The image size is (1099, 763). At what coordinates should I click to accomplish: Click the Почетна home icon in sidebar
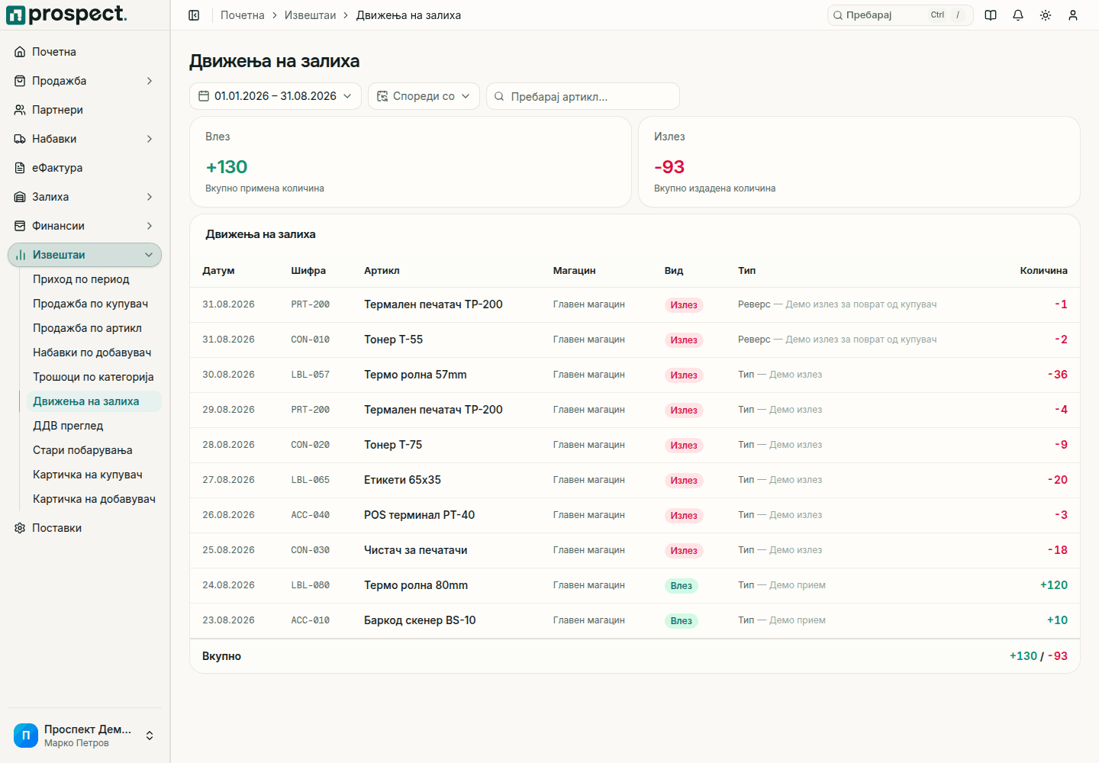20,52
